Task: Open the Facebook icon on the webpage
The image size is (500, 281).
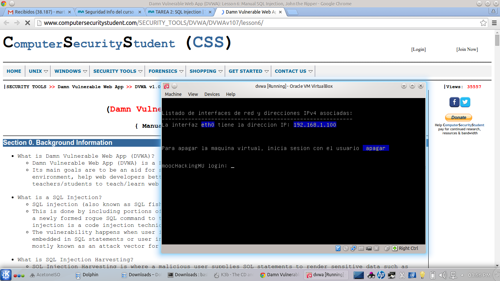Action: tap(454, 102)
